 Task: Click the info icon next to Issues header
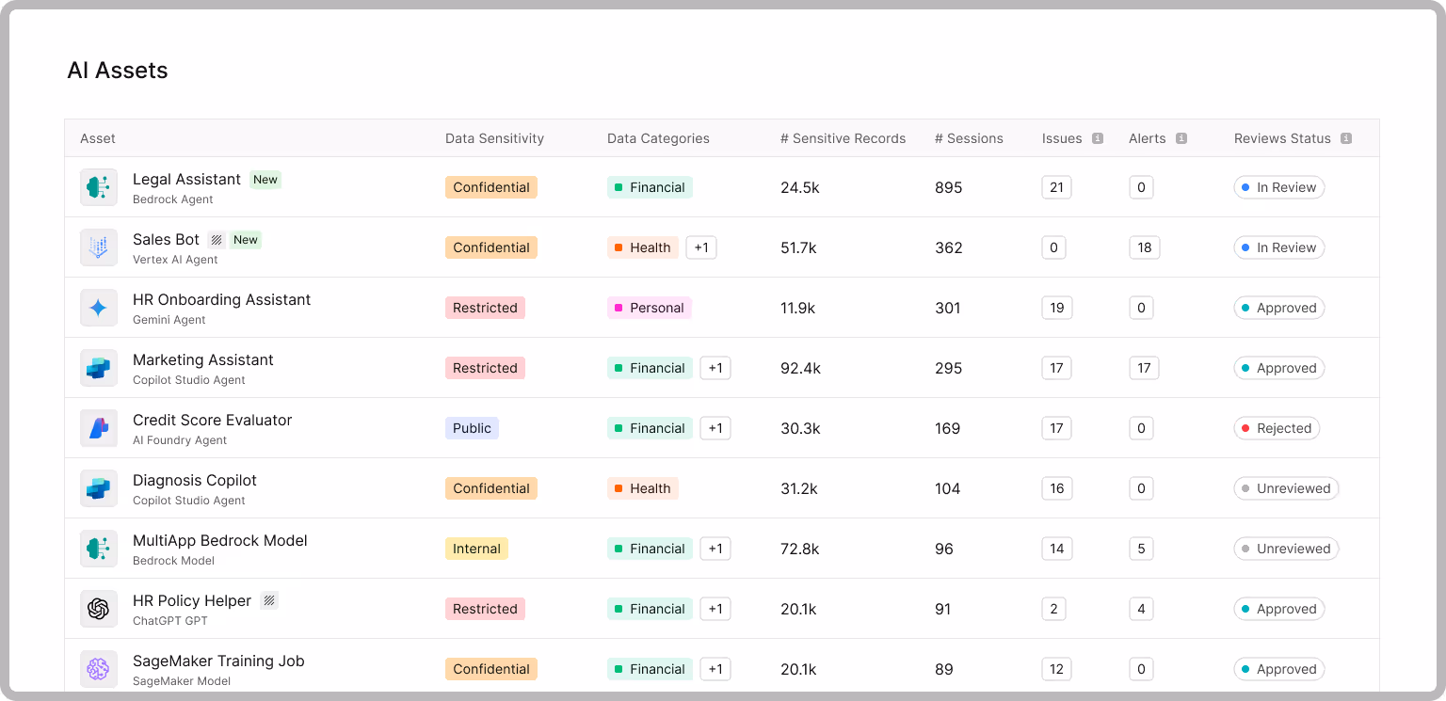point(1098,138)
